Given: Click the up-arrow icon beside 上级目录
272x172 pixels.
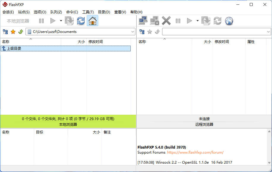Looking at the screenshot, I should (x=4, y=49).
